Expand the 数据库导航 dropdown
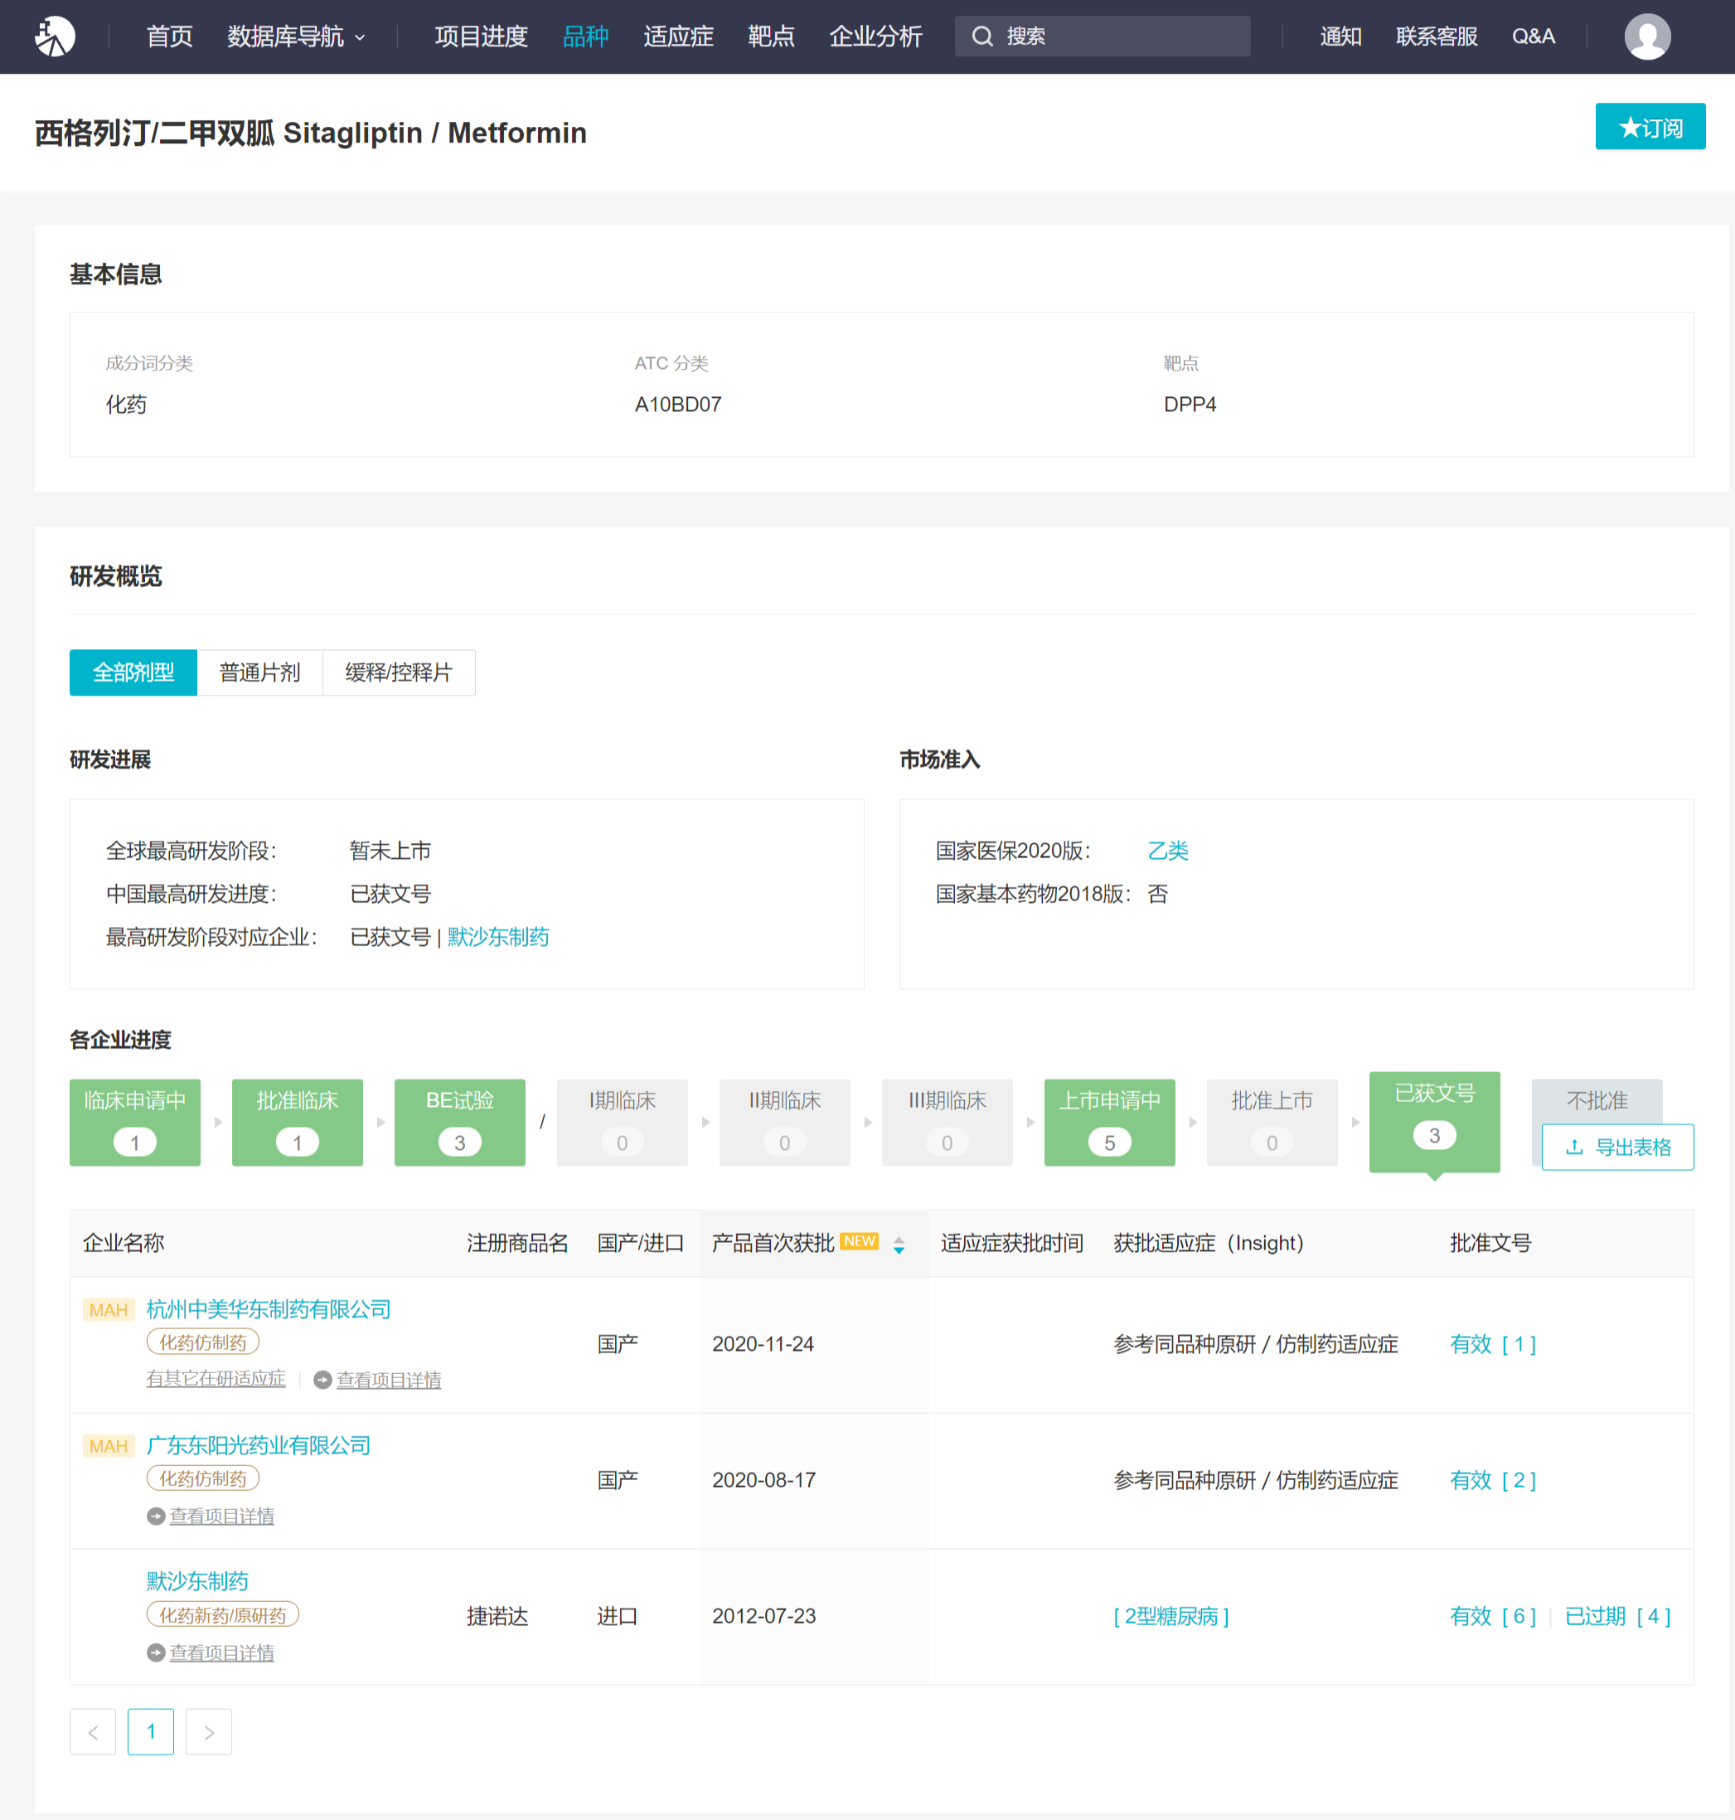1735x1820 pixels. click(296, 36)
